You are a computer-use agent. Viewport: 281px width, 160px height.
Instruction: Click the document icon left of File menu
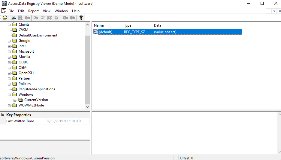pyautogui.click(x=4, y=11)
